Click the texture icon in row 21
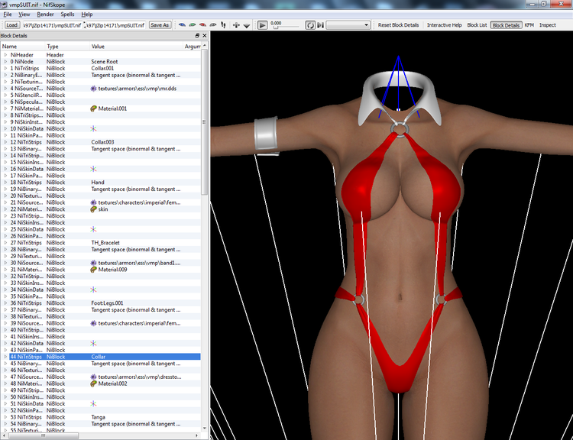 coord(93,202)
